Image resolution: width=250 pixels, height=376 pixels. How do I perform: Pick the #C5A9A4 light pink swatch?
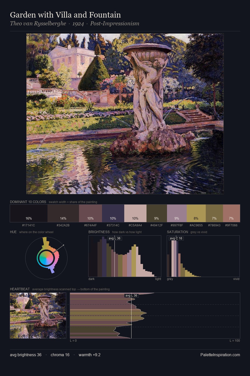(135, 213)
